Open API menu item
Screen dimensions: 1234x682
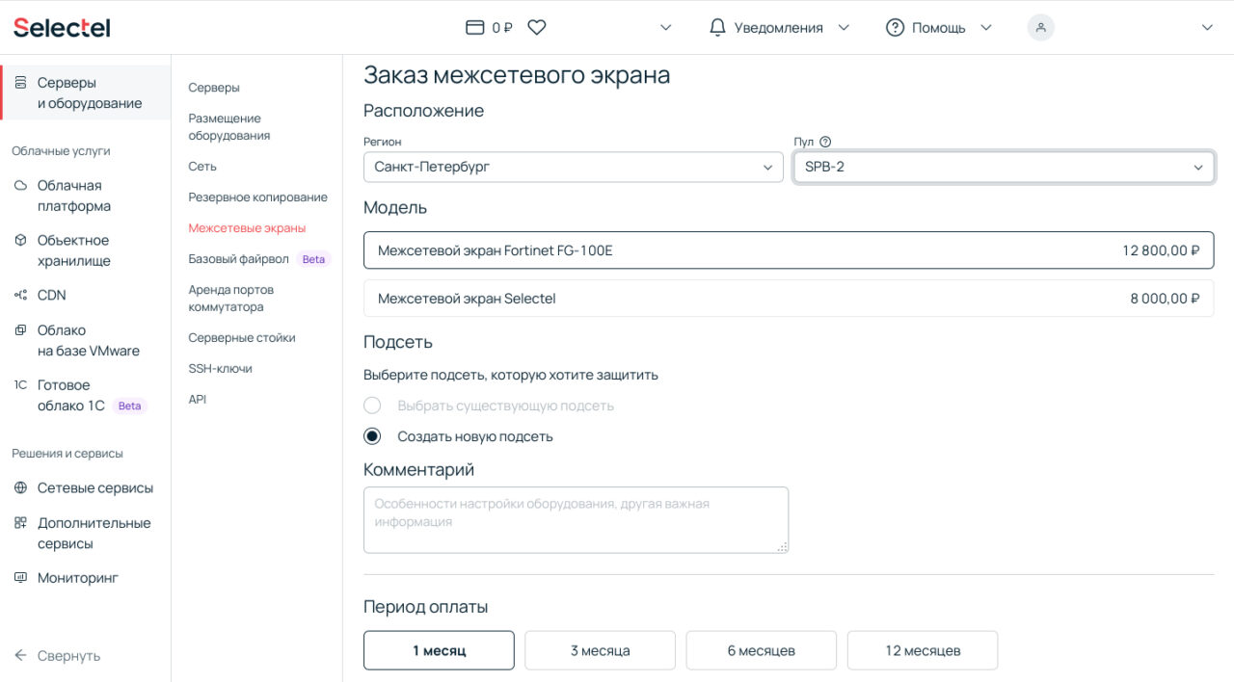point(198,400)
